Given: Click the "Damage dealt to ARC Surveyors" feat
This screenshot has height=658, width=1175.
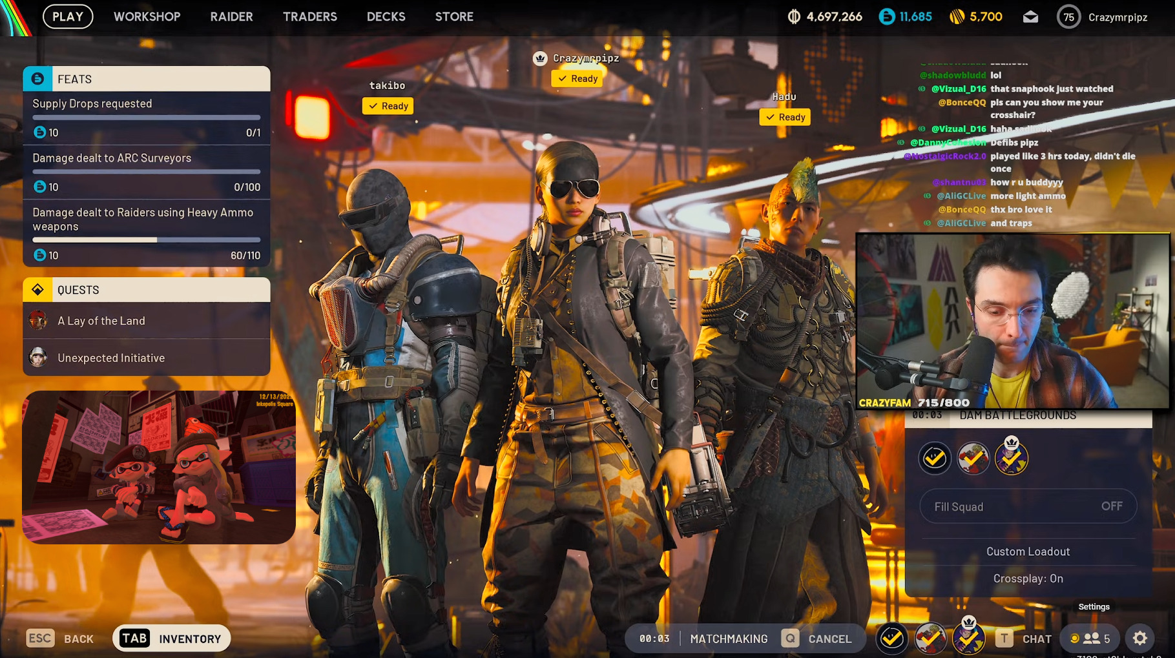Looking at the screenshot, I should (x=112, y=158).
